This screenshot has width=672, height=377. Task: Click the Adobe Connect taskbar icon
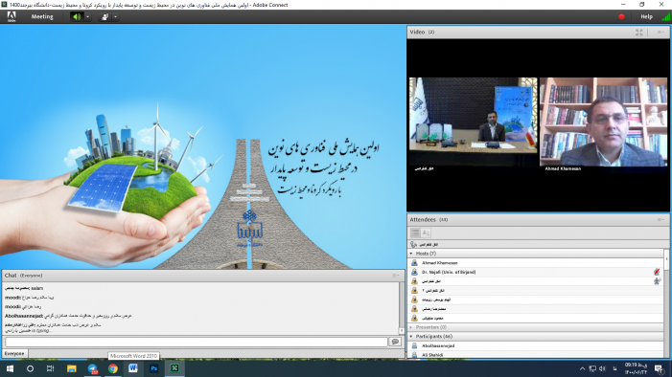click(174, 368)
